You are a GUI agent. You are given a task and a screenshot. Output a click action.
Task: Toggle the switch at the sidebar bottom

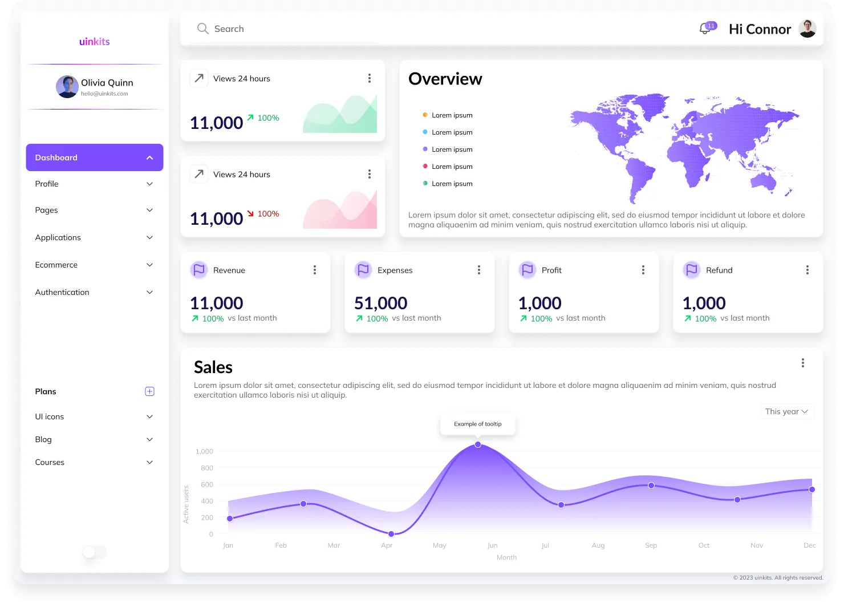94,552
